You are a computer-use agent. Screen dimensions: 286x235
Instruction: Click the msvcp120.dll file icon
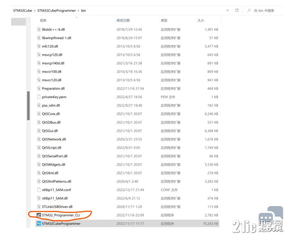39,55
